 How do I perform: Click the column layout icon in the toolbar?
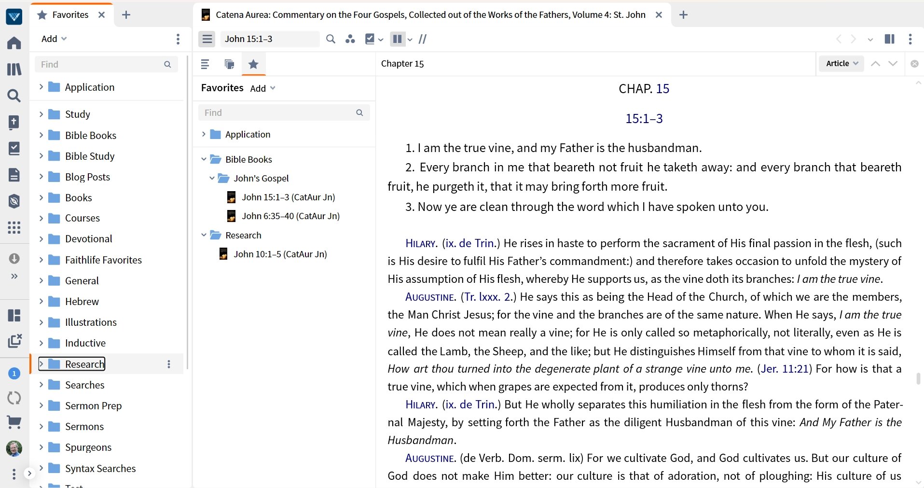coord(397,39)
